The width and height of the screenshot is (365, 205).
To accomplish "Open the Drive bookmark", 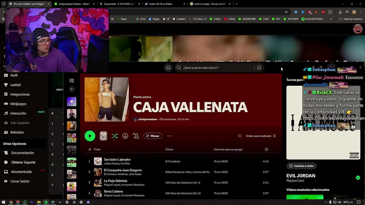I will point(141,19).
